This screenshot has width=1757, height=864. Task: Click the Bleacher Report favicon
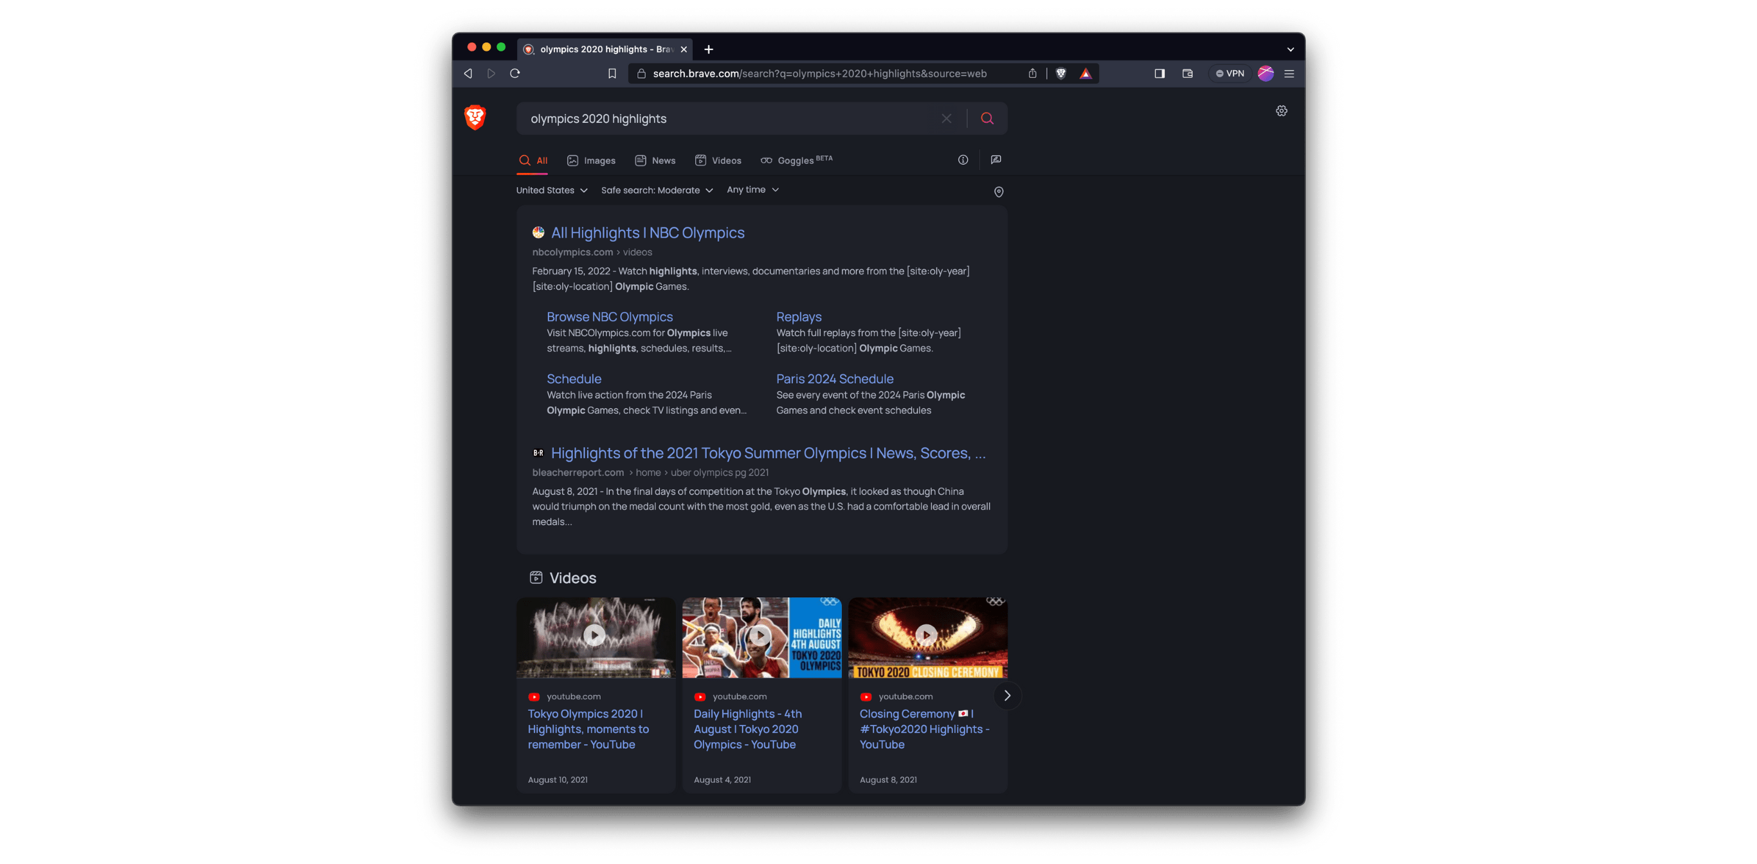coord(538,453)
